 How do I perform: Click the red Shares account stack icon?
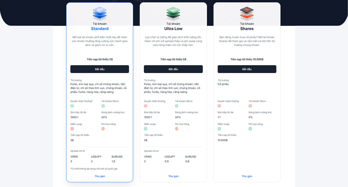coord(247,13)
